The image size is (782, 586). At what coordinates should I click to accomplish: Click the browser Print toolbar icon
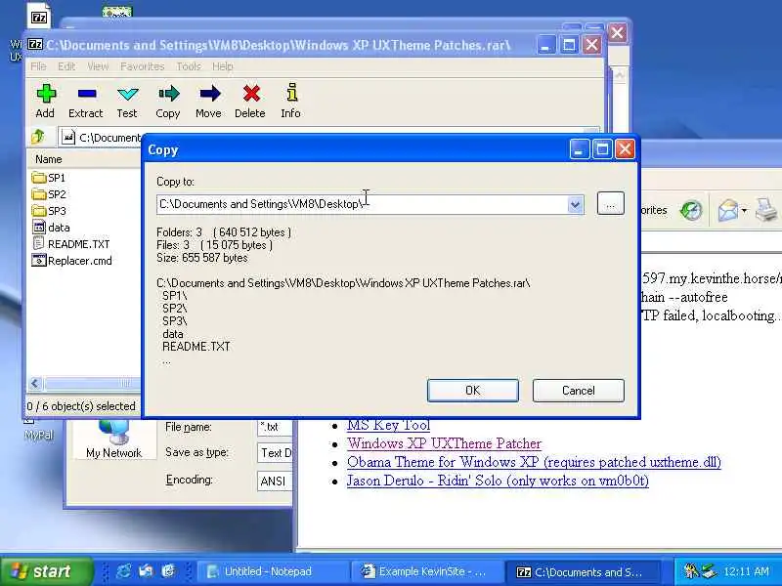coord(766,210)
